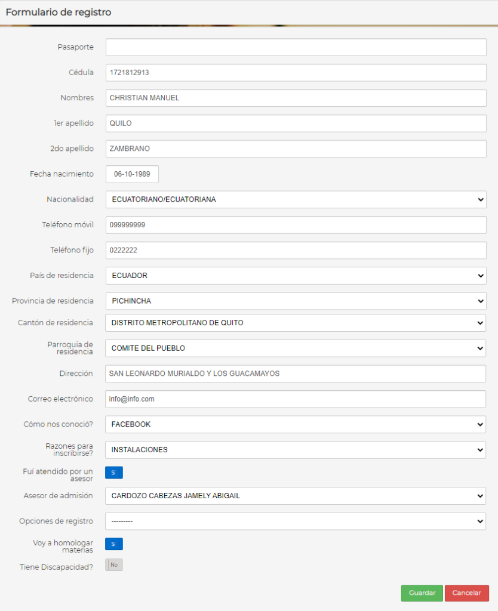
Task: Click the Correo electrónico input field
Action: (296, 399)
